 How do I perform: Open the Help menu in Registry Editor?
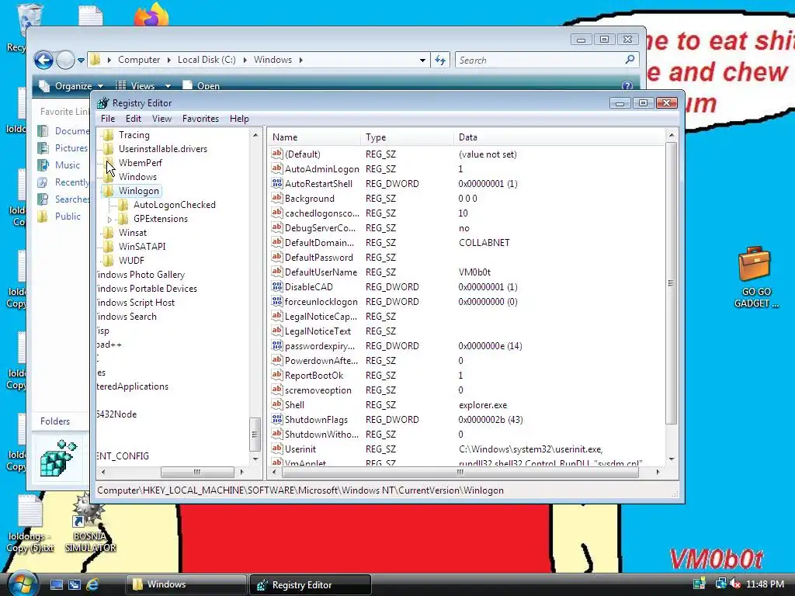(x=239, y=119)
